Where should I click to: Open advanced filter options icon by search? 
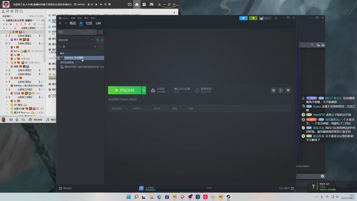100,46
